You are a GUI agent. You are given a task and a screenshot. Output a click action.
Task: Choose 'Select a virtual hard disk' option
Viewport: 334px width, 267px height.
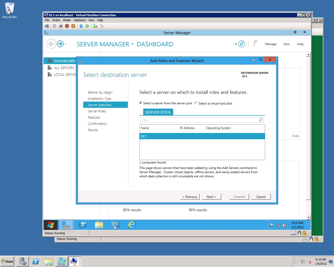click(x=213, y=104)
